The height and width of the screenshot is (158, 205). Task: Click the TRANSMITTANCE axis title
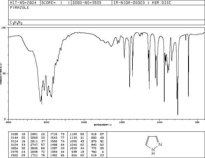coord(1,73)
